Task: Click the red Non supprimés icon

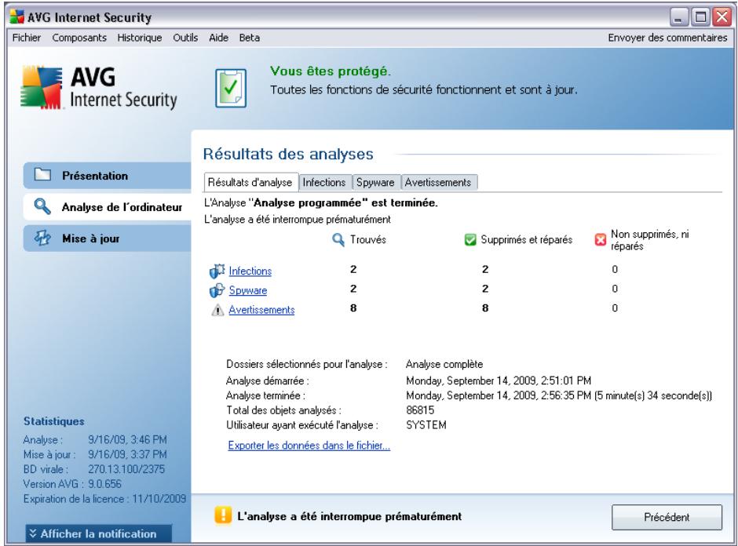Action: coord(601,240)
